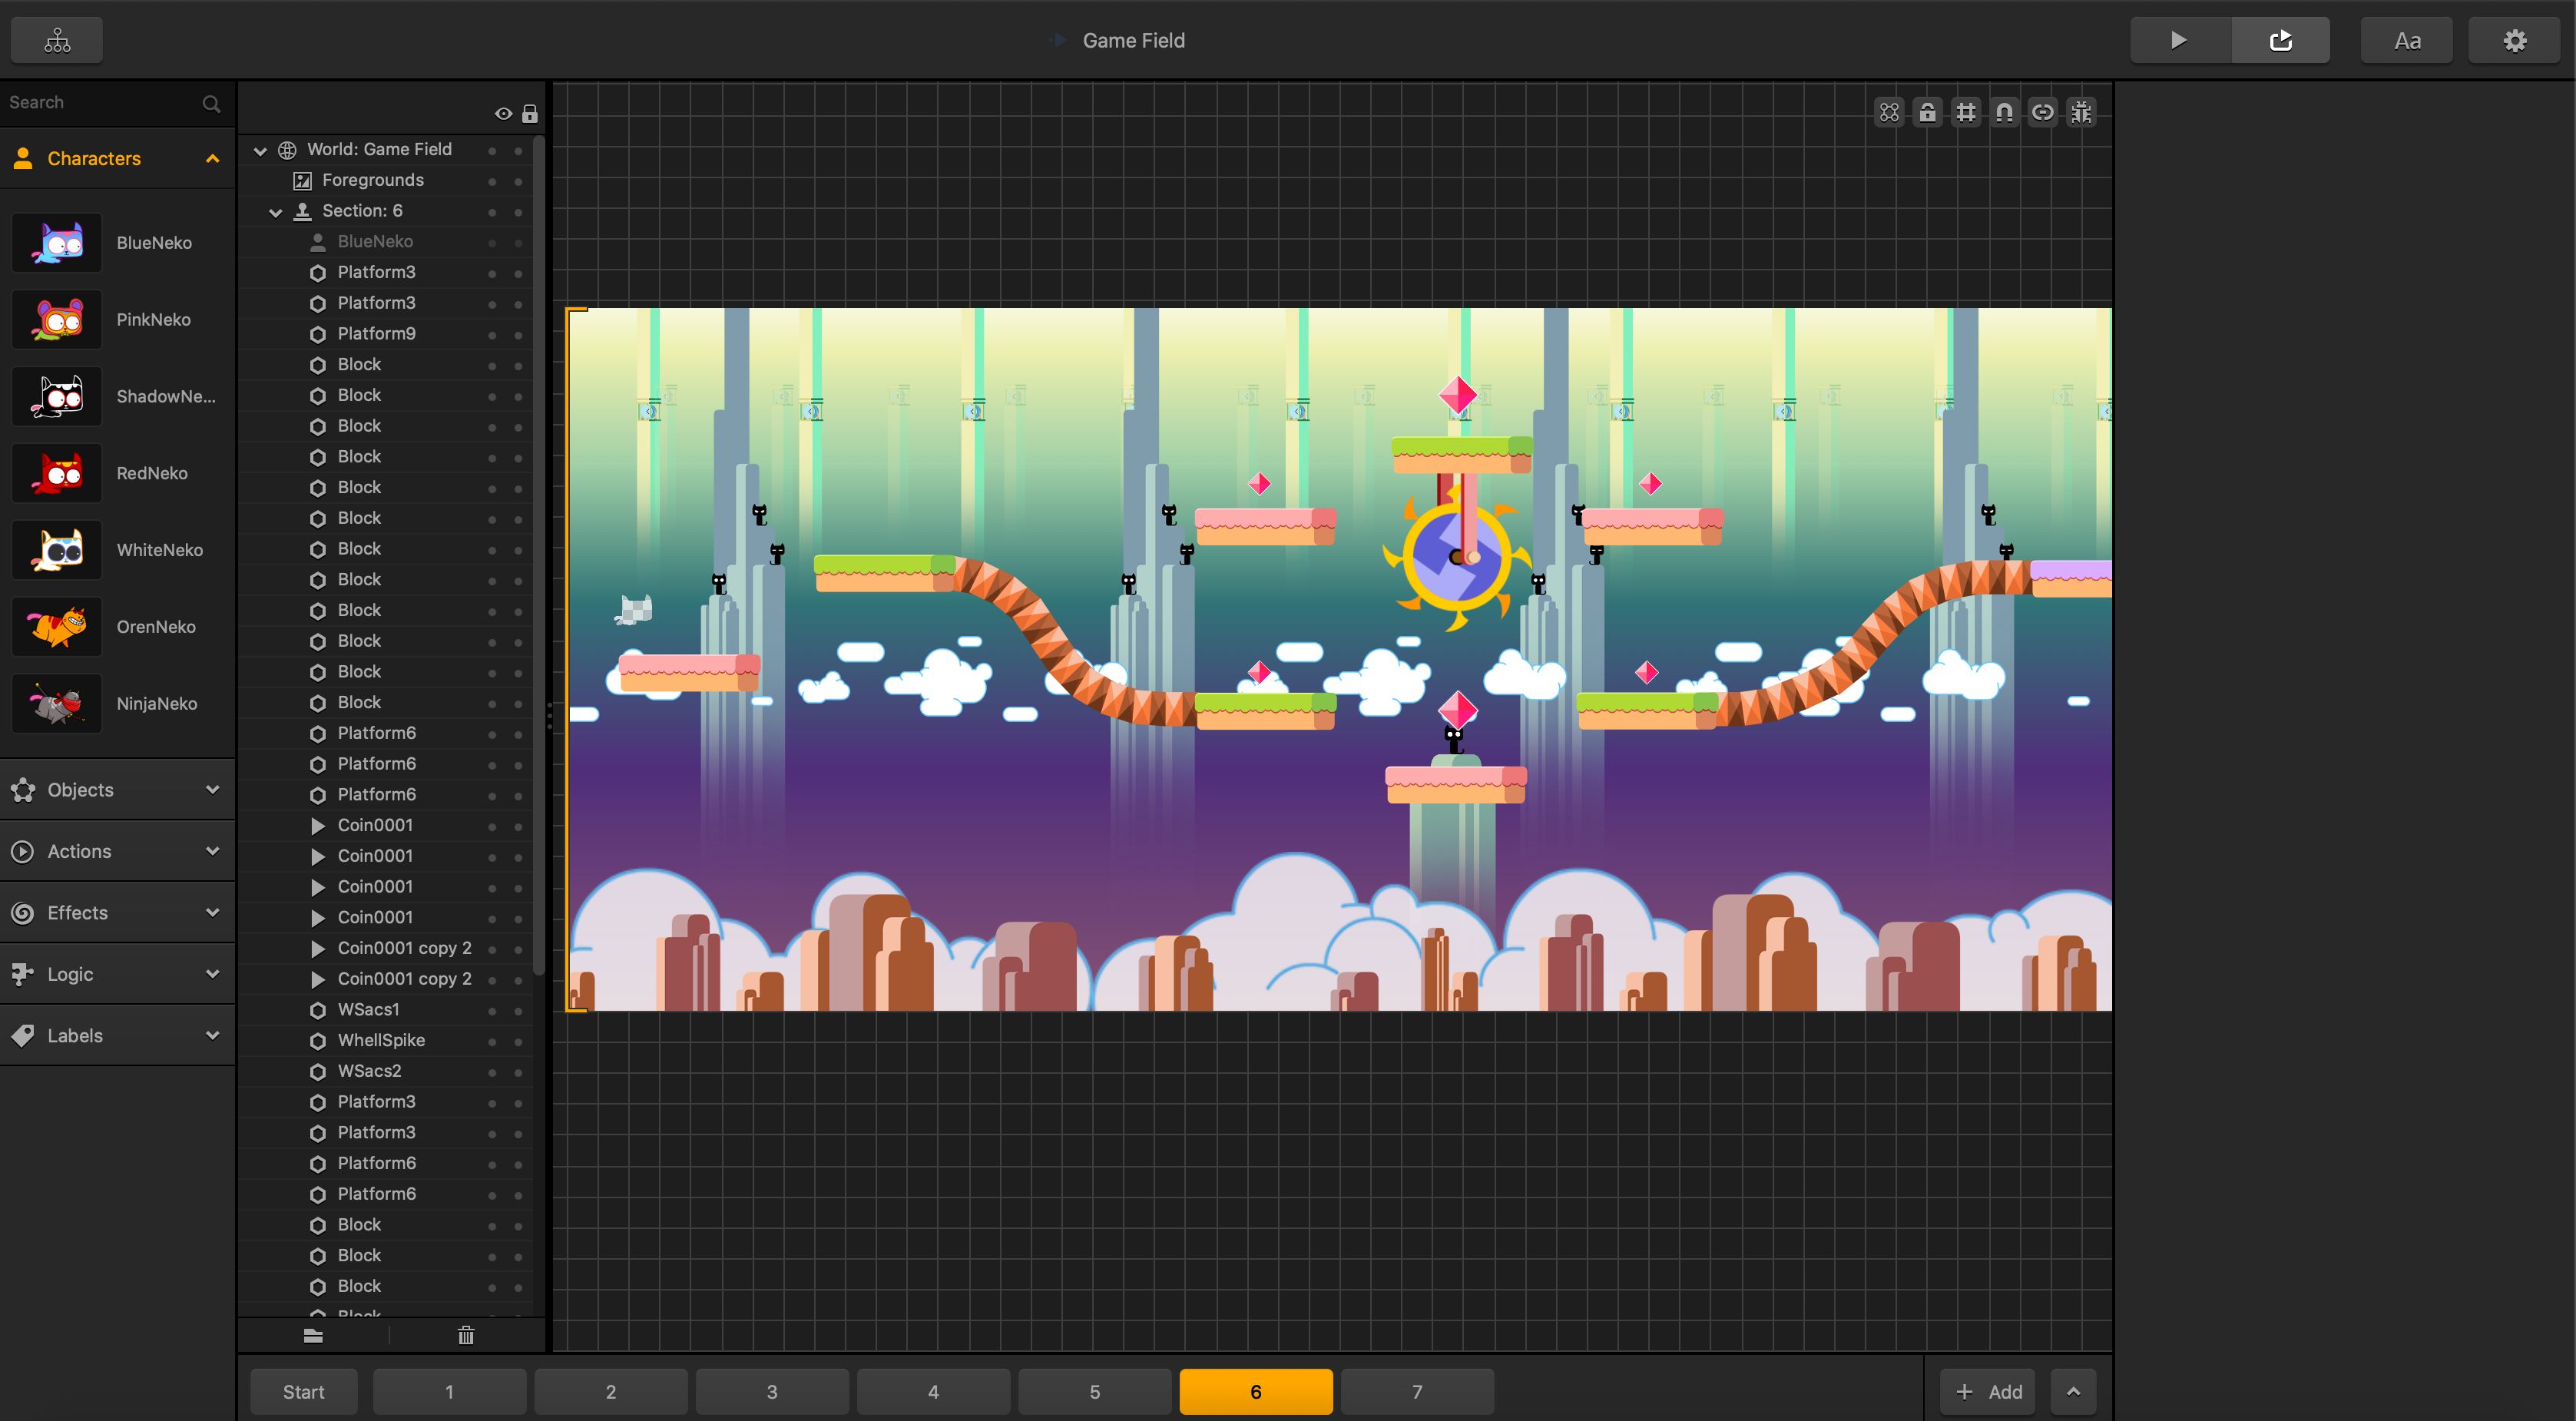Toggle the grid display icon

click(x=1966, y=112)
